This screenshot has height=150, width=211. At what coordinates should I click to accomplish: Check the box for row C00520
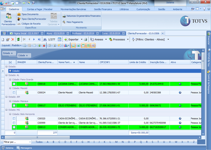pyautogui.click(x=14, y=119)
